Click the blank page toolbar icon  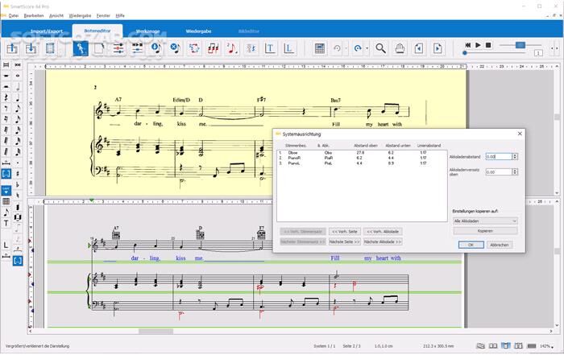point(99,48)
